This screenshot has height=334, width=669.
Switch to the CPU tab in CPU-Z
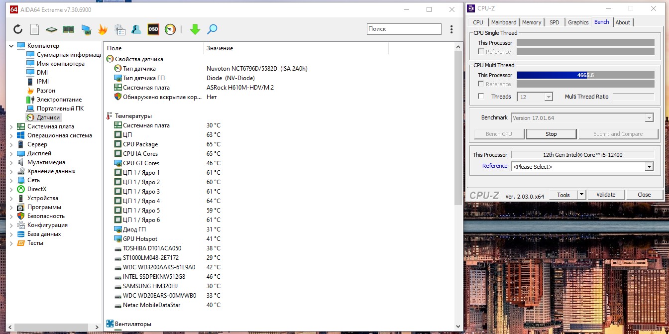(x=478, y=22)
